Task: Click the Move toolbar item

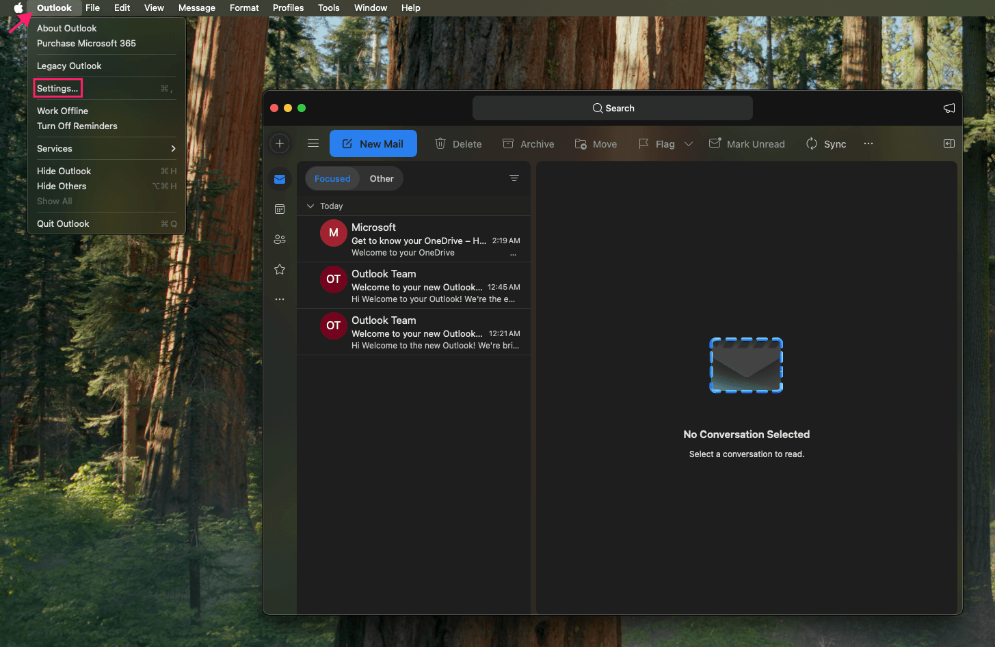Action: point(596,143)
